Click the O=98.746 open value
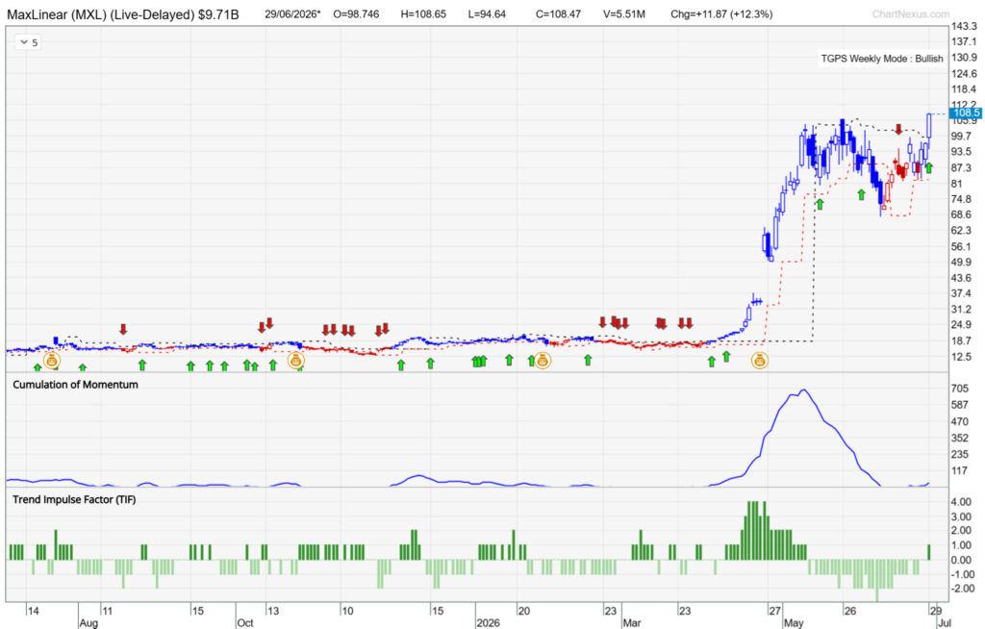985x629 pixels. (x=356, y=13)
